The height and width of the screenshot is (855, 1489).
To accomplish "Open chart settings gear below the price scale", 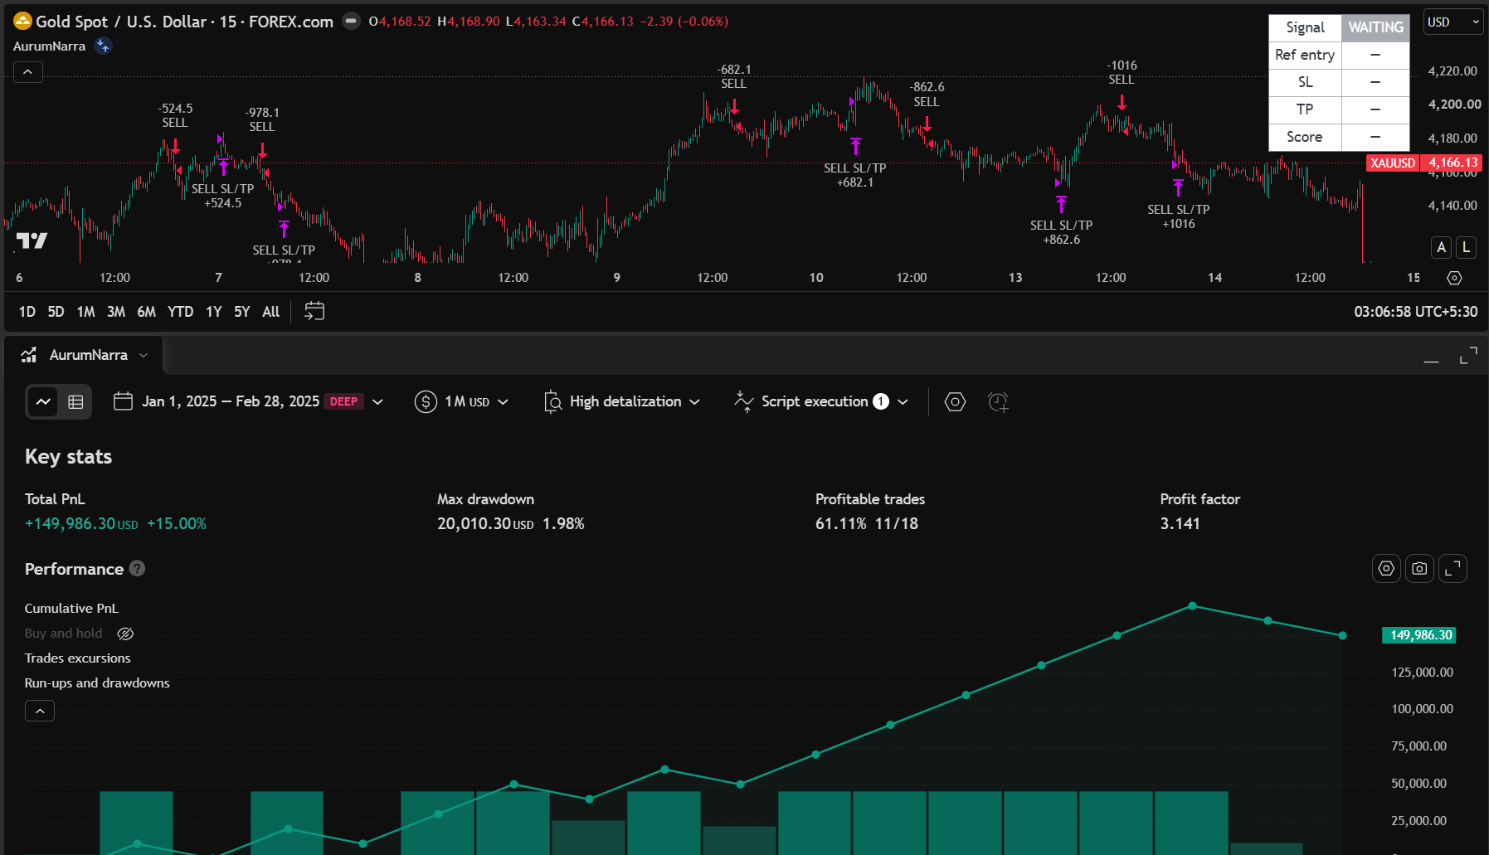I will tap(1454, 278).
